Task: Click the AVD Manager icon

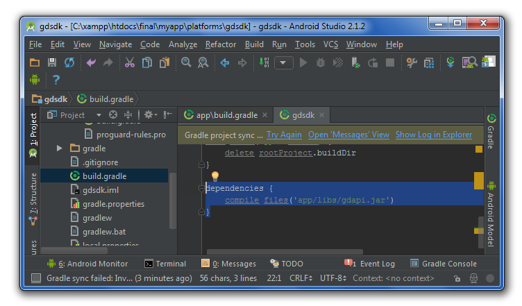Action: 470,62
